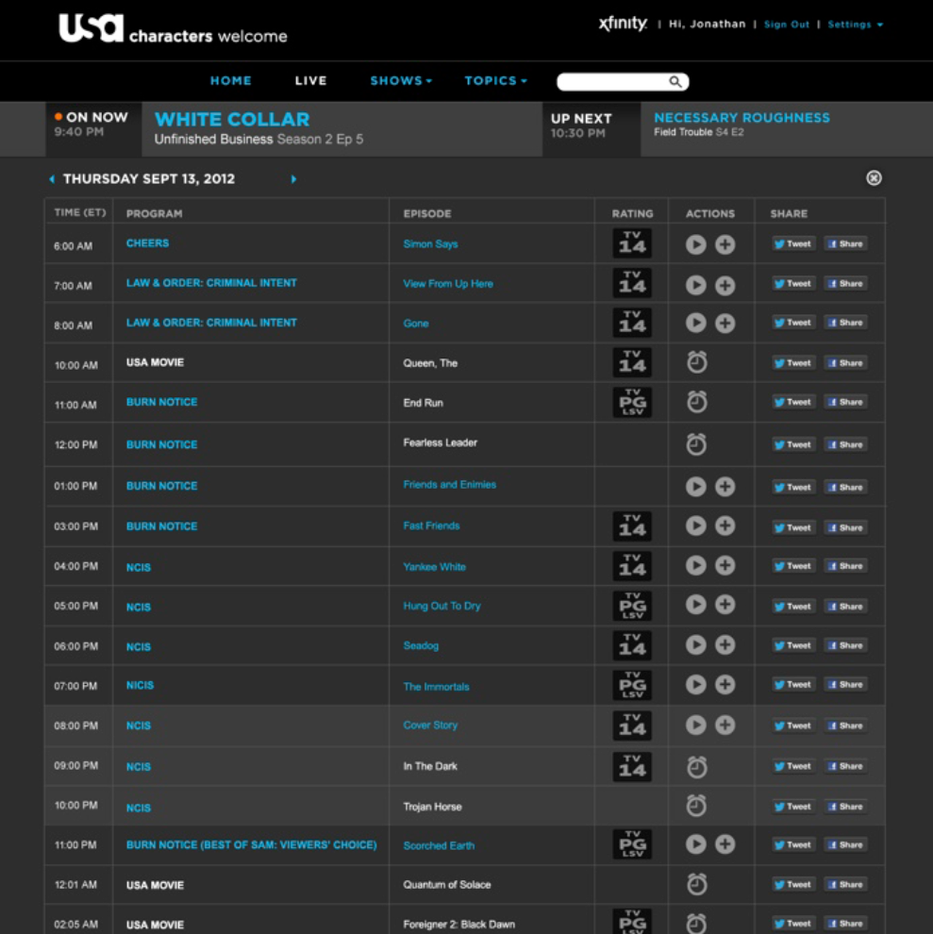This screenshot has width=933, height=934.
Task: Click plus icon for Gone episode
Action: (x=725, y=324)
